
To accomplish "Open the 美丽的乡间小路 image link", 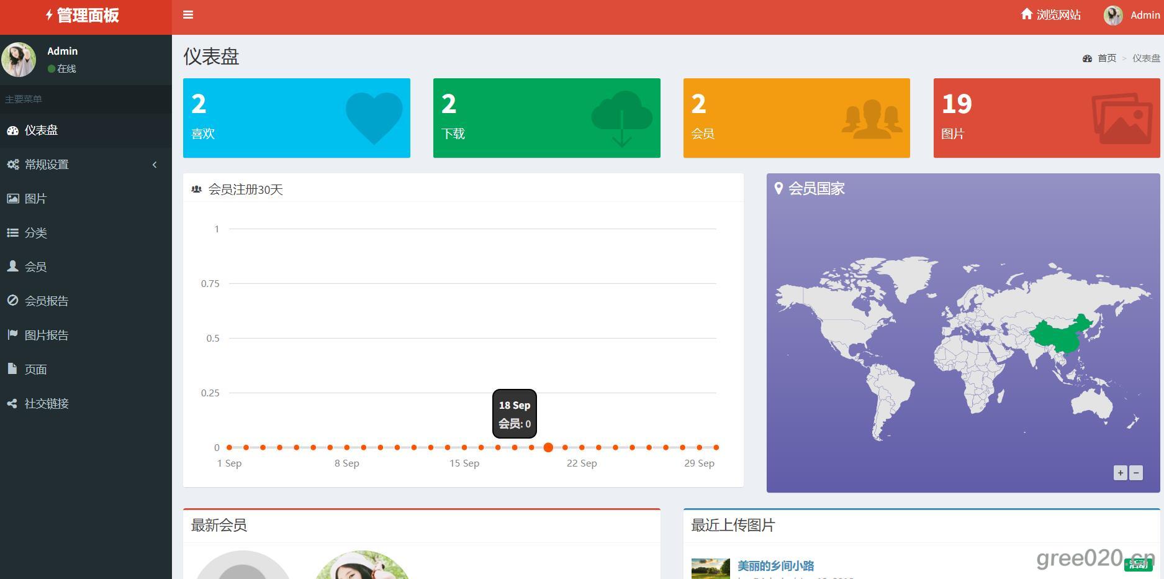I will pos(775,565).
